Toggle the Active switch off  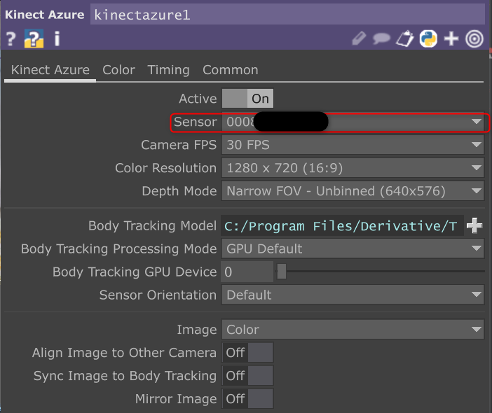coord(247,99)
